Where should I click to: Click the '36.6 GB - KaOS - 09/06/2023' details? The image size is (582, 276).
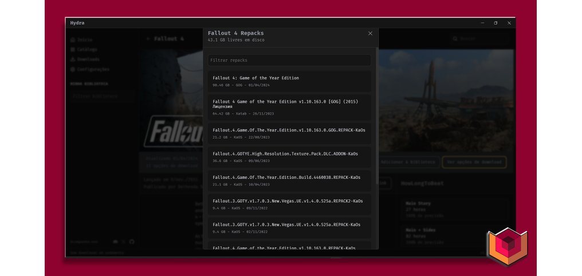pyautogui.click(x=241, y=161)
